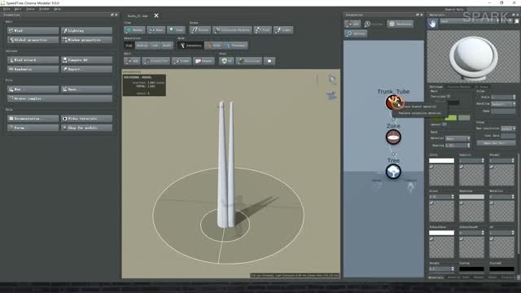Open the Documentation help button

coord(33,119)
